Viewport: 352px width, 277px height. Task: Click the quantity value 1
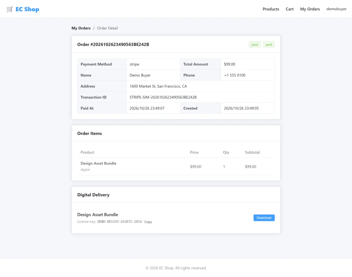(x=224, y=166)
